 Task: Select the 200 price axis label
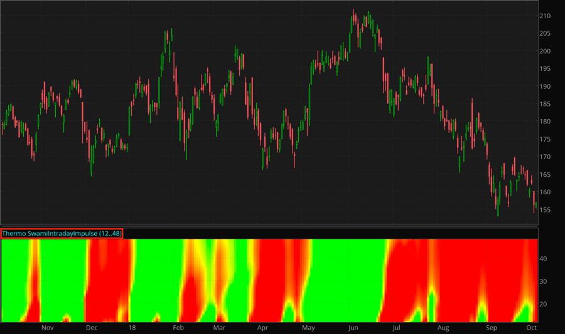tap(545, 51)
